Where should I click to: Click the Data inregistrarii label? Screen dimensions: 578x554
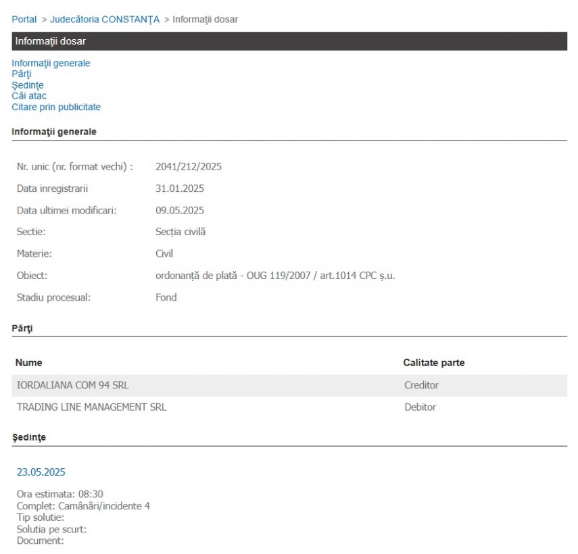(x=52, y=188)
